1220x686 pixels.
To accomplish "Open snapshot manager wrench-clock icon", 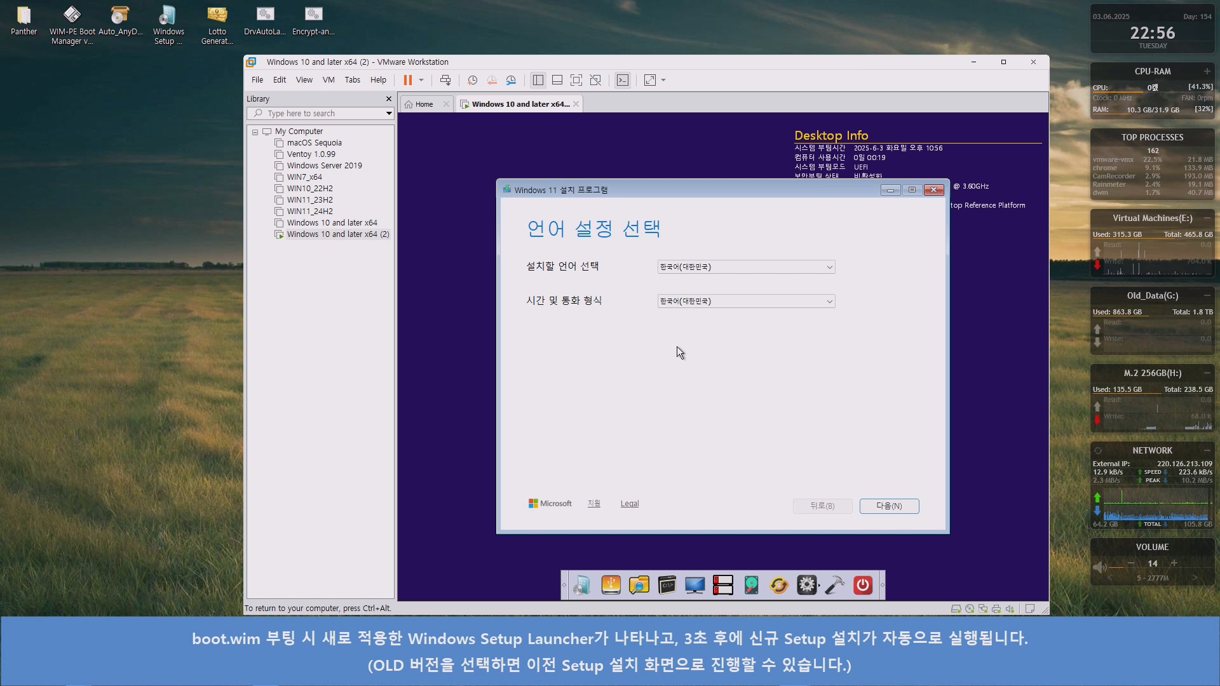I will coord(511,80).
